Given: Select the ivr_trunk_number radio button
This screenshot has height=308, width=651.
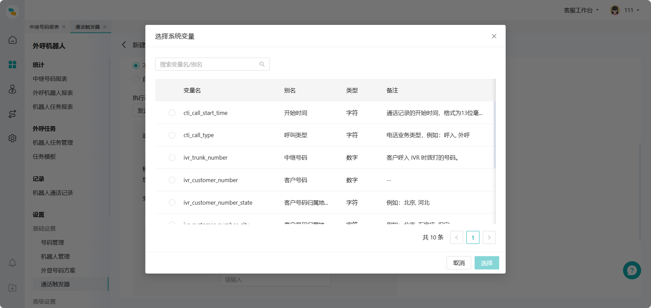Looking at the screenshot, I should pyautogui.click(x=172, y=157).
